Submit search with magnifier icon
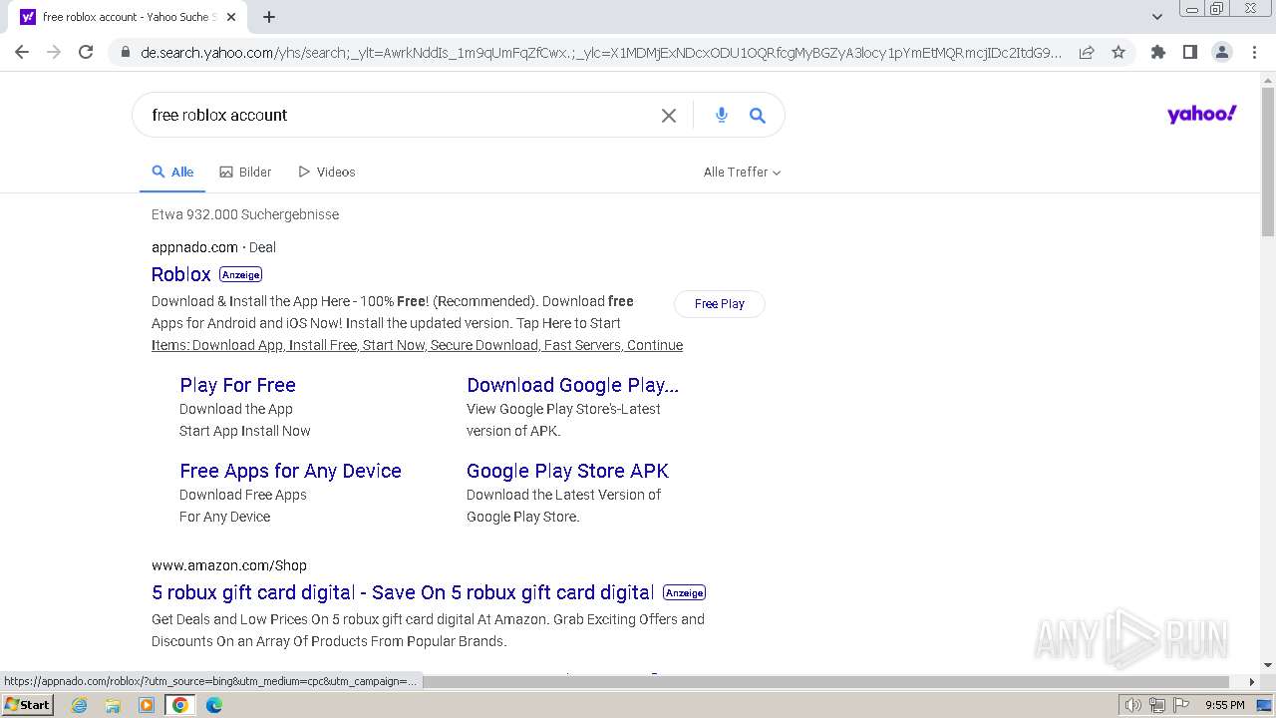The width and height of the screenshot is (1276, 718). pyautogui.click(x=758, y=116)
